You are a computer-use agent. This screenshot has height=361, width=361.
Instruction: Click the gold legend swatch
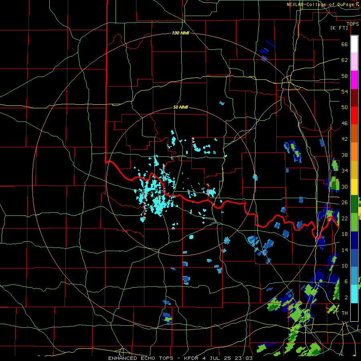tap(354, 170)
